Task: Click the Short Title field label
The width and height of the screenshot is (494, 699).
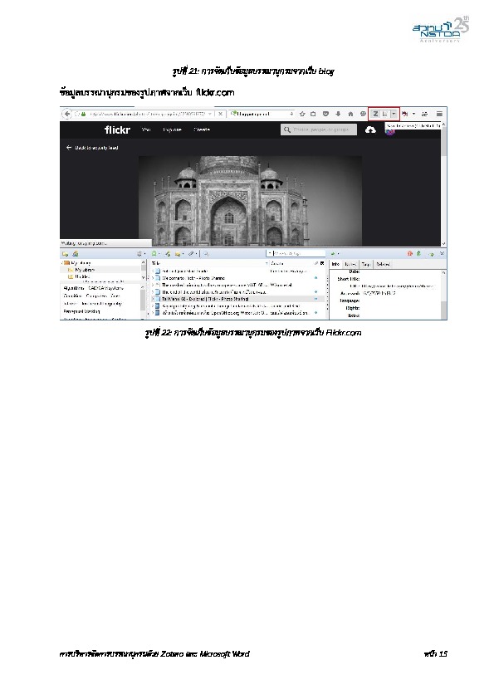Action: tap(349, 279)
